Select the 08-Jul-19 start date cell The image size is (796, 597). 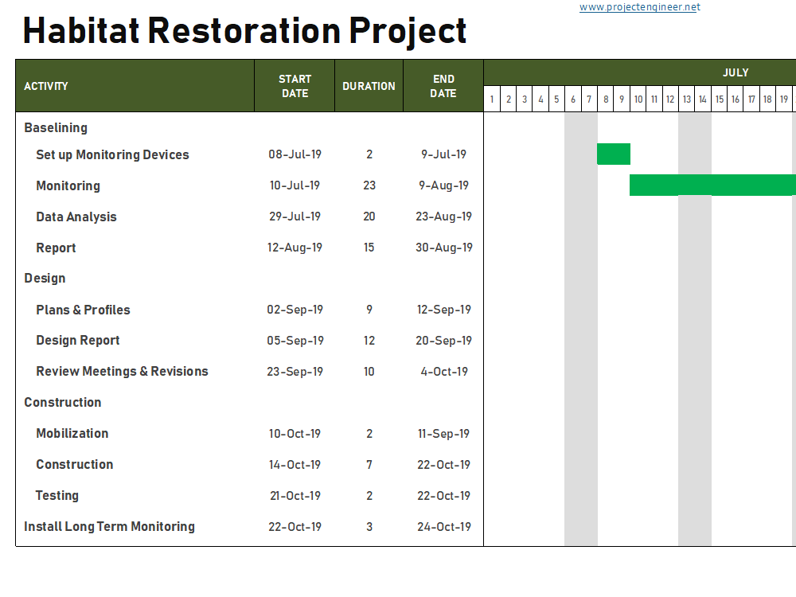click(x=295, y=154)
